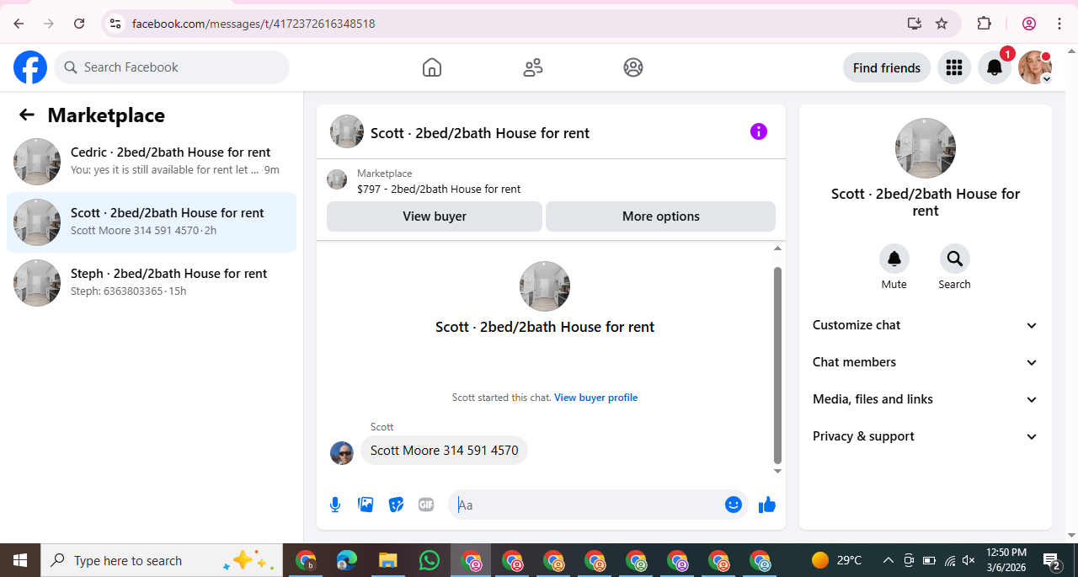Open the Steph 2bed/2bath House conversation
This screenshot has height=577, width=1078.
coord(152,283)
